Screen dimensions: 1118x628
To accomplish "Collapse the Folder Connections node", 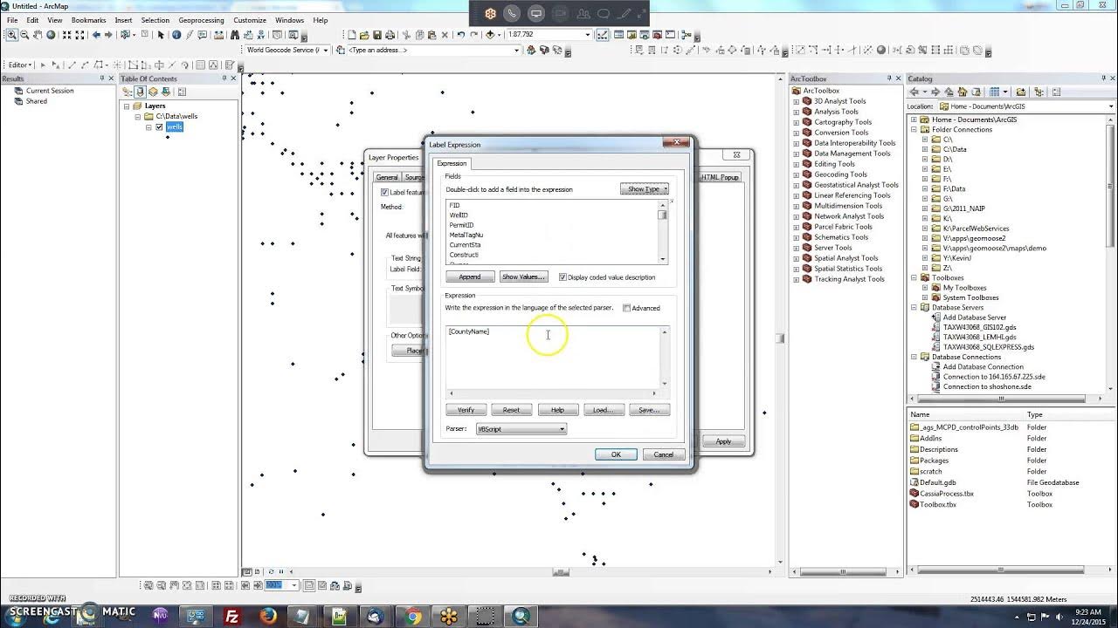I will [x=914, y=129].
